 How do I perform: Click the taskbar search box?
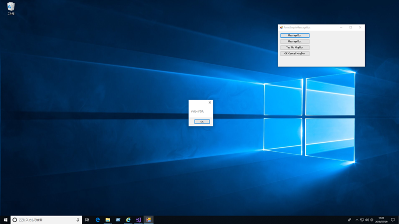click(x=46, y=220)
